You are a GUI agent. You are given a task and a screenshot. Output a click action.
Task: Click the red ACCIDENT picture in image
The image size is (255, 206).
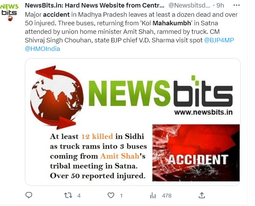point(196,153)
